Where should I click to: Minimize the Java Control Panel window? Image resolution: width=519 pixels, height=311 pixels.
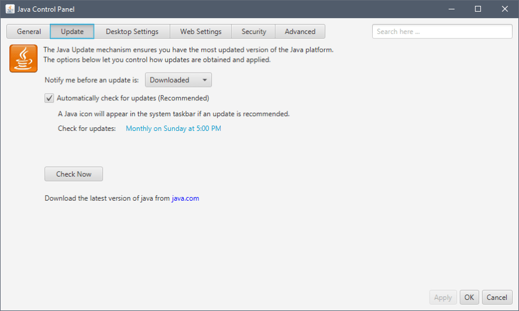(451, 9)
